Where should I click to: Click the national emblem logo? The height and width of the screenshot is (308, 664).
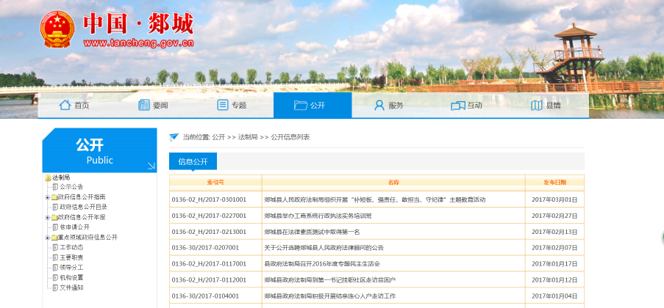click(x=57, y=31)
